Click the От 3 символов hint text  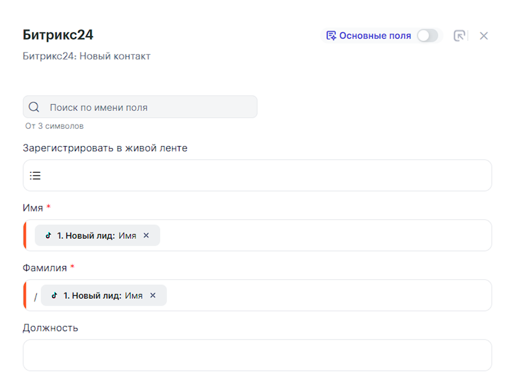click(x=54, y=126)
